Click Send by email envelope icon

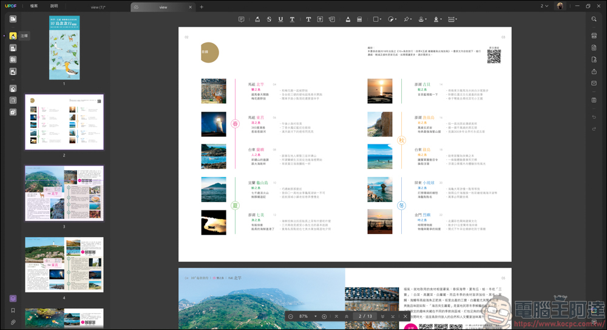(594, 83)
